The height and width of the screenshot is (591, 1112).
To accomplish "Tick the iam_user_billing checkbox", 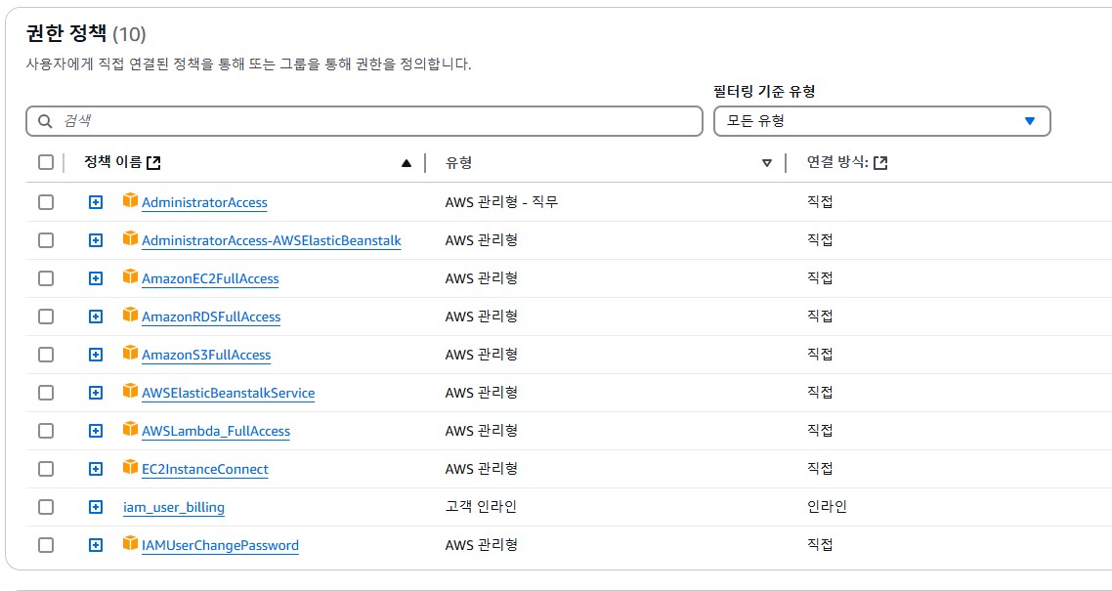I will point(45,507).
